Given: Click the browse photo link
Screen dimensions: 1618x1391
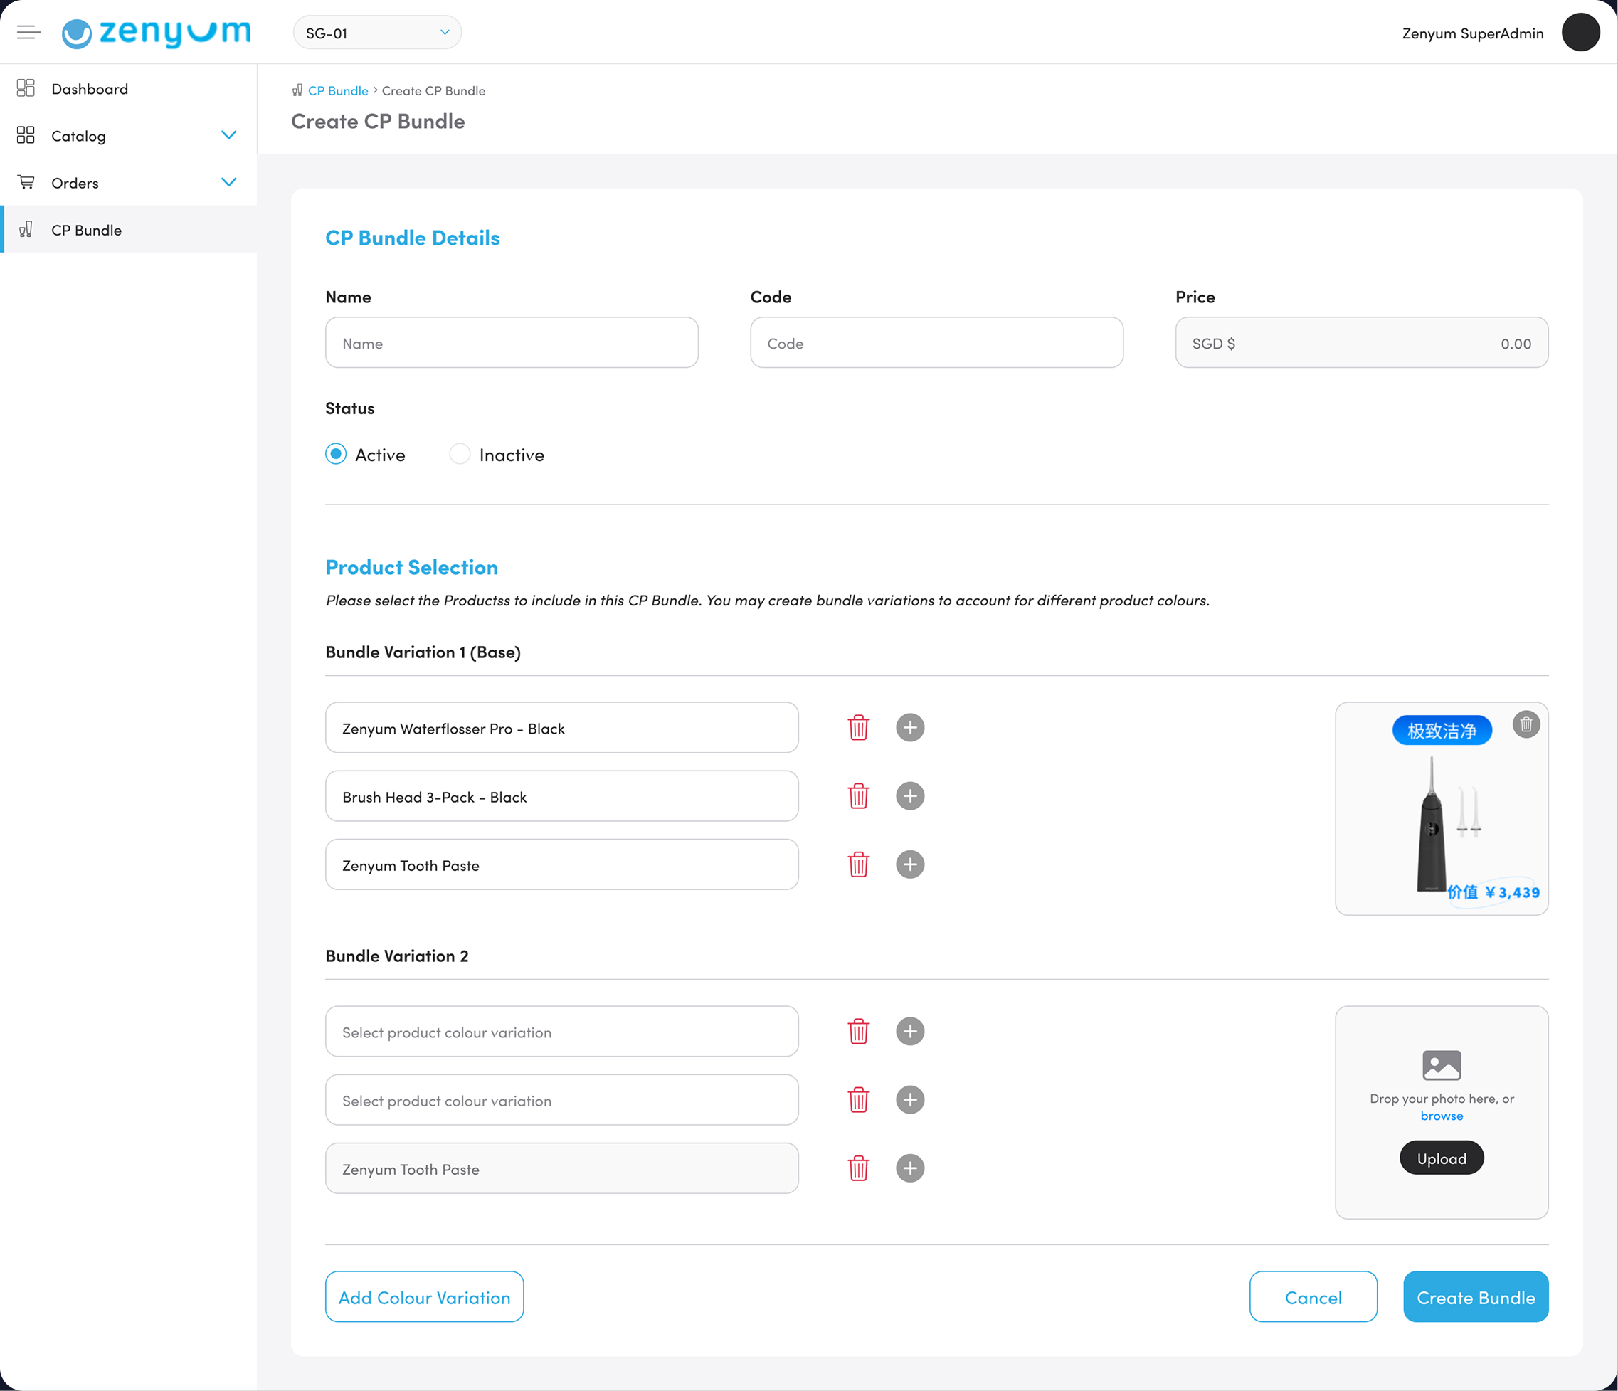Looking at the screenshot, I should [1441, 1116].
